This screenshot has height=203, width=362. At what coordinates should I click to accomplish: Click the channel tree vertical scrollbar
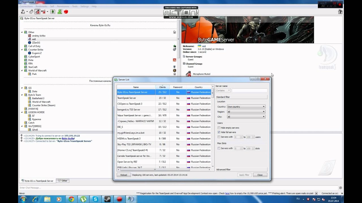point(178,39)
